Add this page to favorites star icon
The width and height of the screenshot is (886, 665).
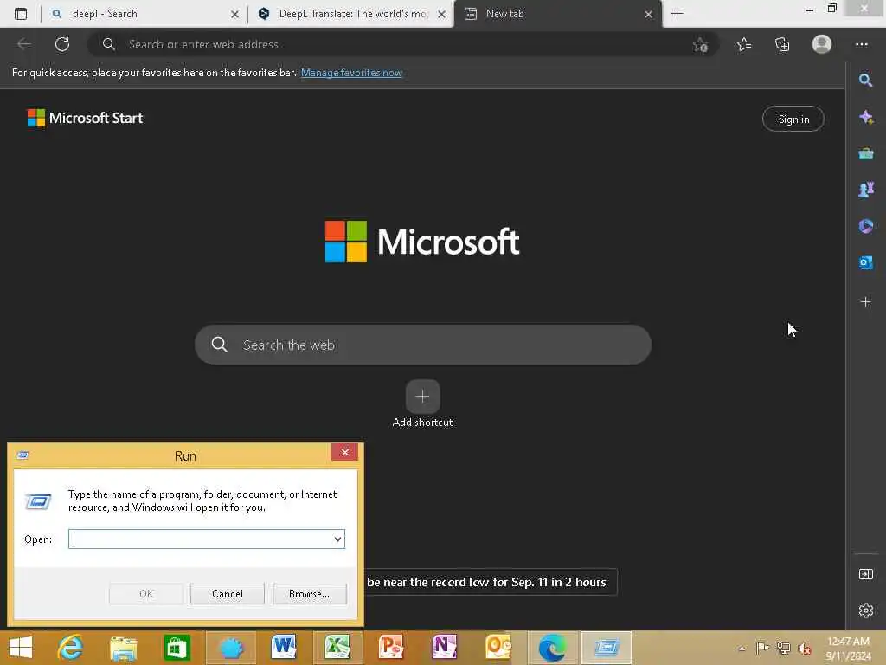[700, 45]
